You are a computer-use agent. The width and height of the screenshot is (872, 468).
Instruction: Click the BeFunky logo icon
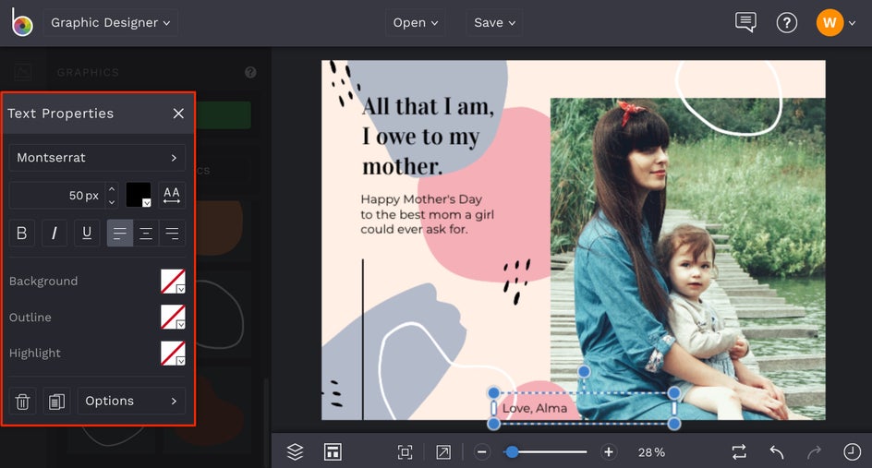21,22
